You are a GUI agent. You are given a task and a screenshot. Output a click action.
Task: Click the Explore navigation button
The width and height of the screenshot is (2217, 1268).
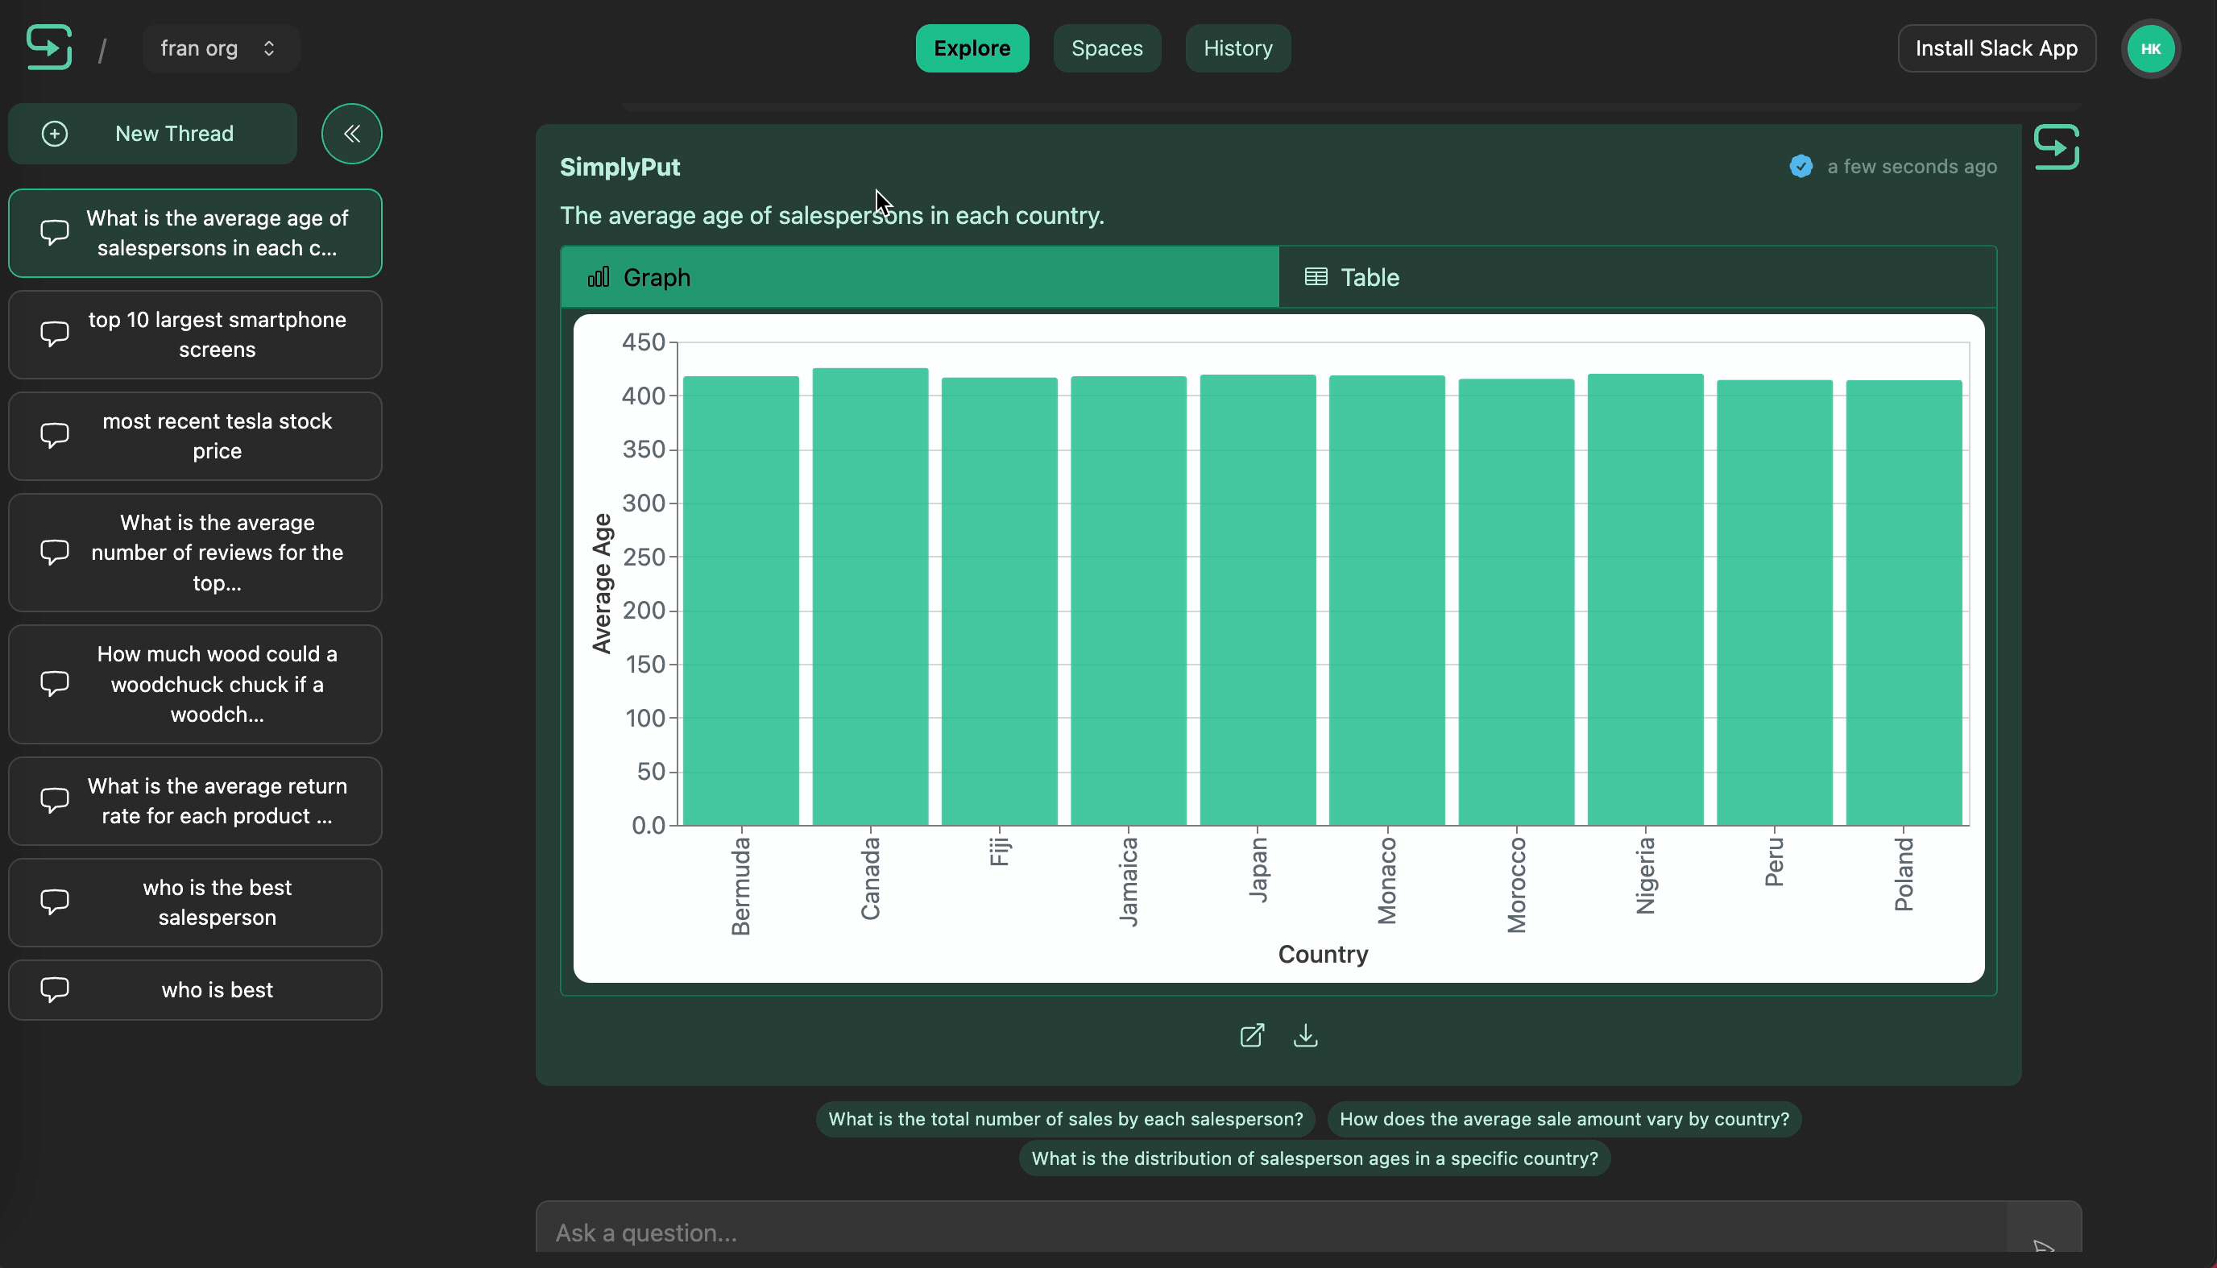point(973,48)
